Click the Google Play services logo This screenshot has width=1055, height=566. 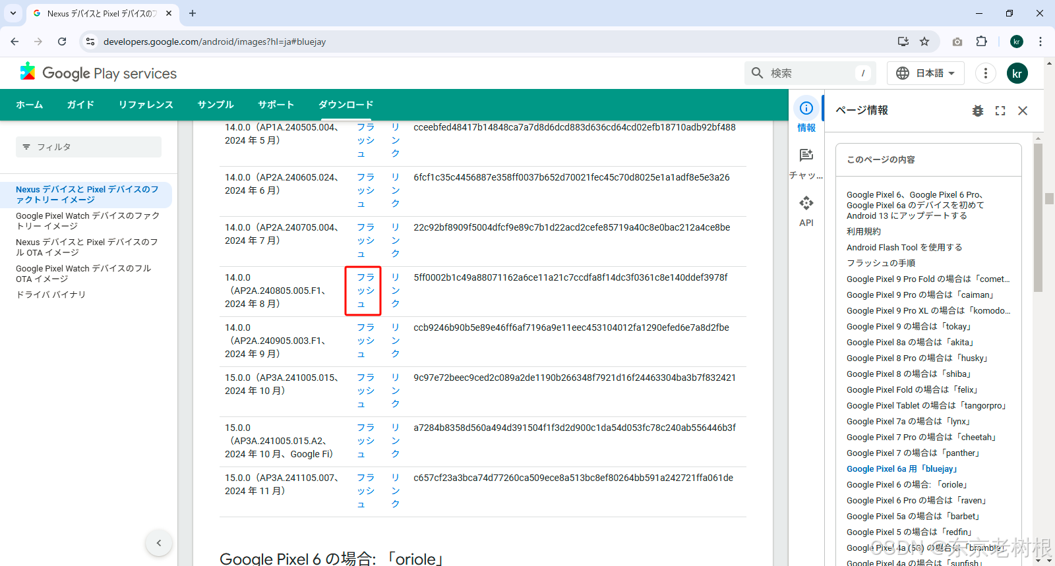pyautogui.click(x=98, y=73)
